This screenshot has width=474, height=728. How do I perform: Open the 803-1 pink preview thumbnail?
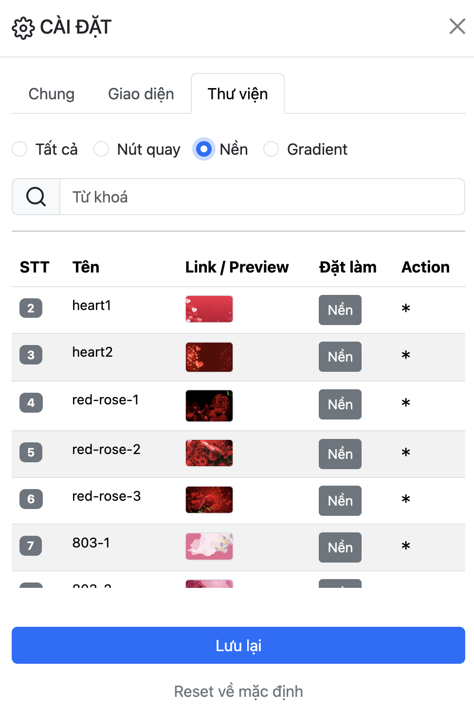(x=209, y=546)
